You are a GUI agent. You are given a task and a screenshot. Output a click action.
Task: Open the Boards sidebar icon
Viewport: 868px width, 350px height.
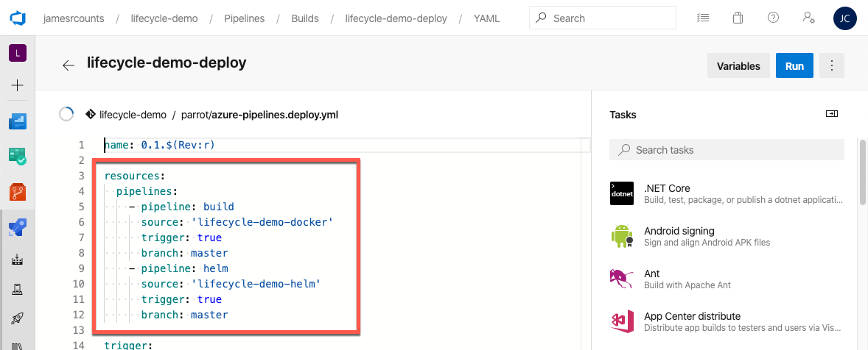pos(18,157)
